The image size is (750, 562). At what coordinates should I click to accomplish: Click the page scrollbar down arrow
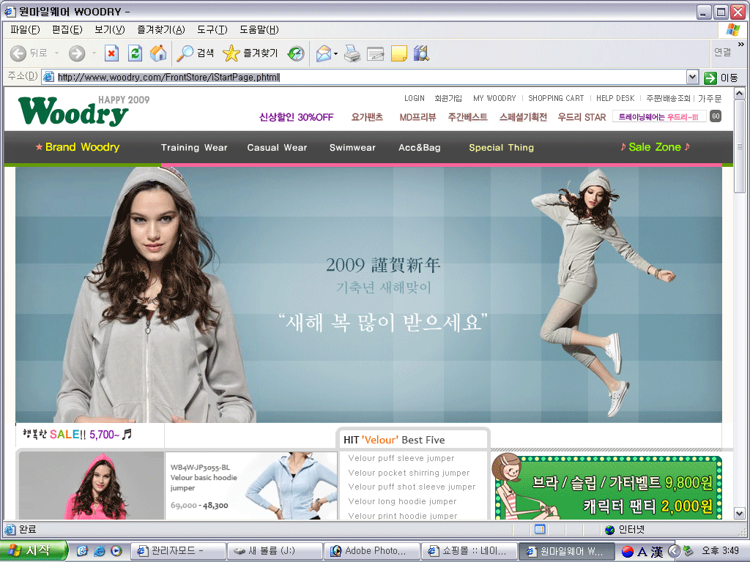pyautogui.click(x=740, y=514)
